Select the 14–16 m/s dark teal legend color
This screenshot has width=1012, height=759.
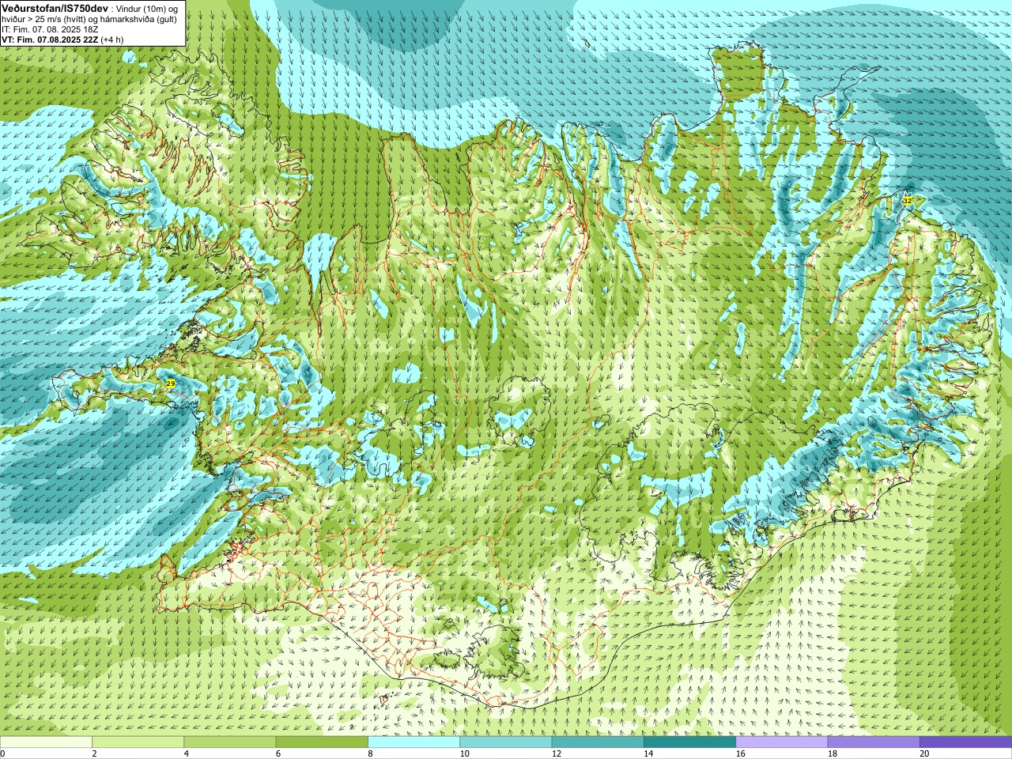689,742
